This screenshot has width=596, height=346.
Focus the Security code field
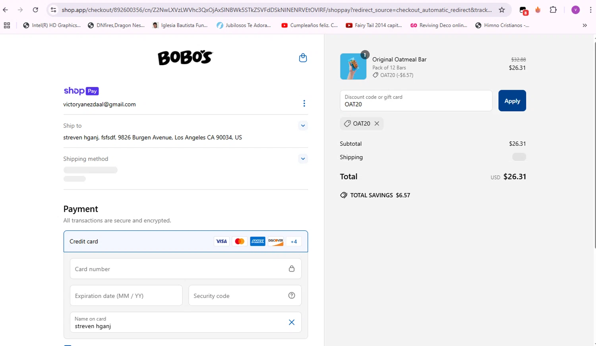[x=245, y=296]
